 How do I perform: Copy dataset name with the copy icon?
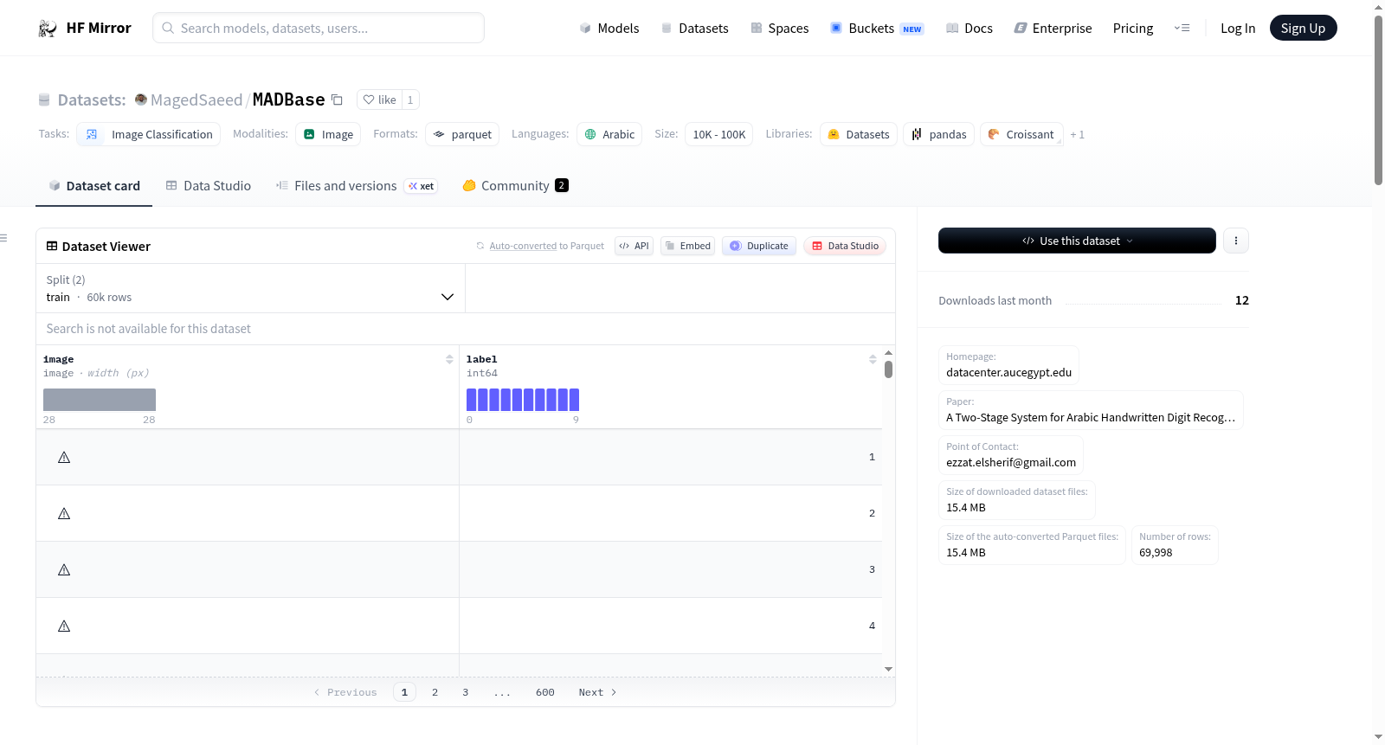click(338, 100)
